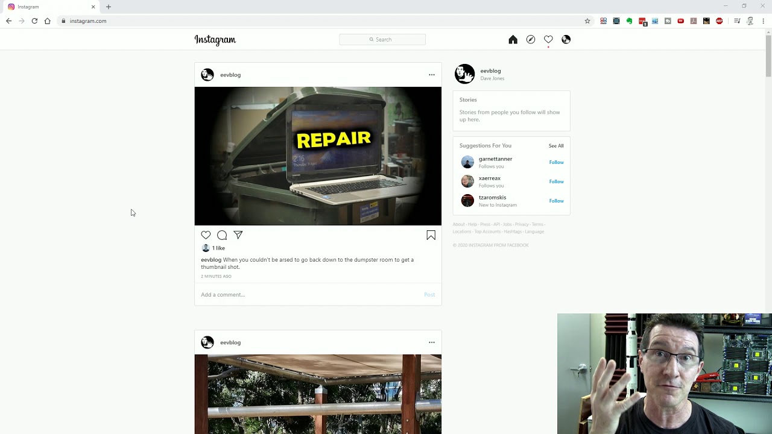The width and height of the screenshot is (772, 434).
Task: Open the Privacy footer link
Action: coord(522,224)
